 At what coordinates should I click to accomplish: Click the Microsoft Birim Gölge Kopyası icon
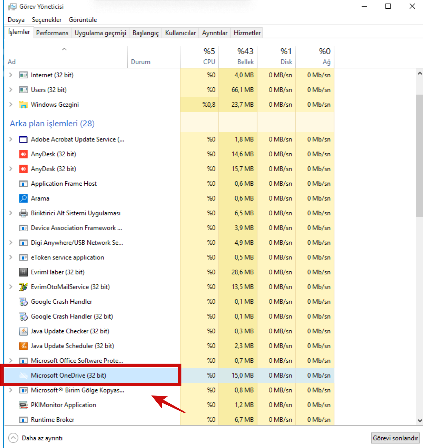coord(23,390)
